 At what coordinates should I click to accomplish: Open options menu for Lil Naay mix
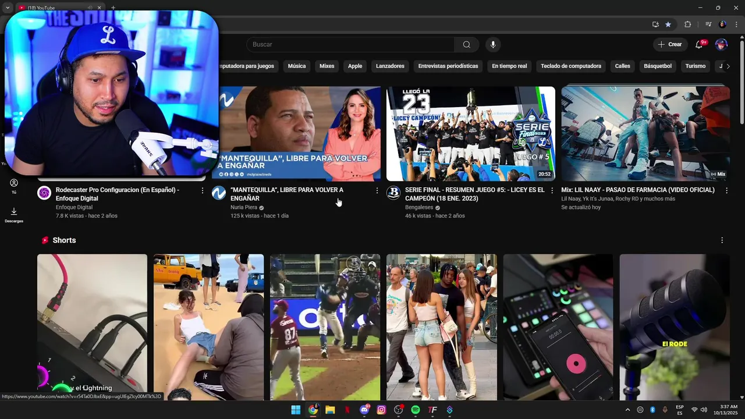(x=726, y=190)
